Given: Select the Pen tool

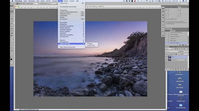Looking at the screenshot, I should [12, 43].
